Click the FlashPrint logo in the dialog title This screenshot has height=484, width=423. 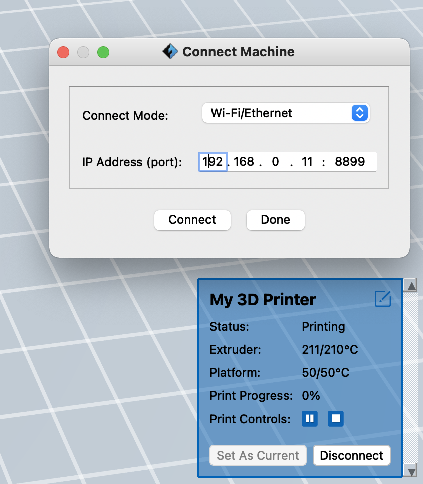(x=170, y=51)
